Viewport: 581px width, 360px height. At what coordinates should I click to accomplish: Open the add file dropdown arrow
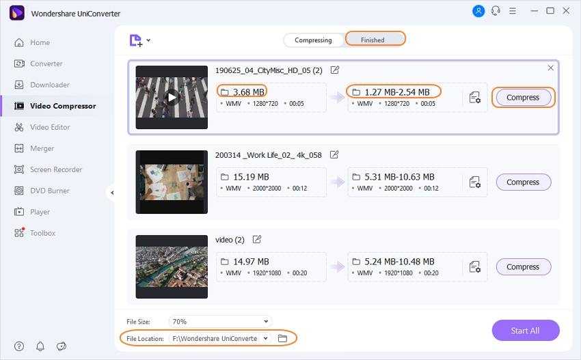148,40
